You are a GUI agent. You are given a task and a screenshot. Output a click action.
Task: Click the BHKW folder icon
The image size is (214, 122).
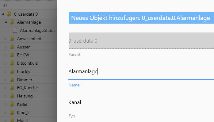coord(12,55)
